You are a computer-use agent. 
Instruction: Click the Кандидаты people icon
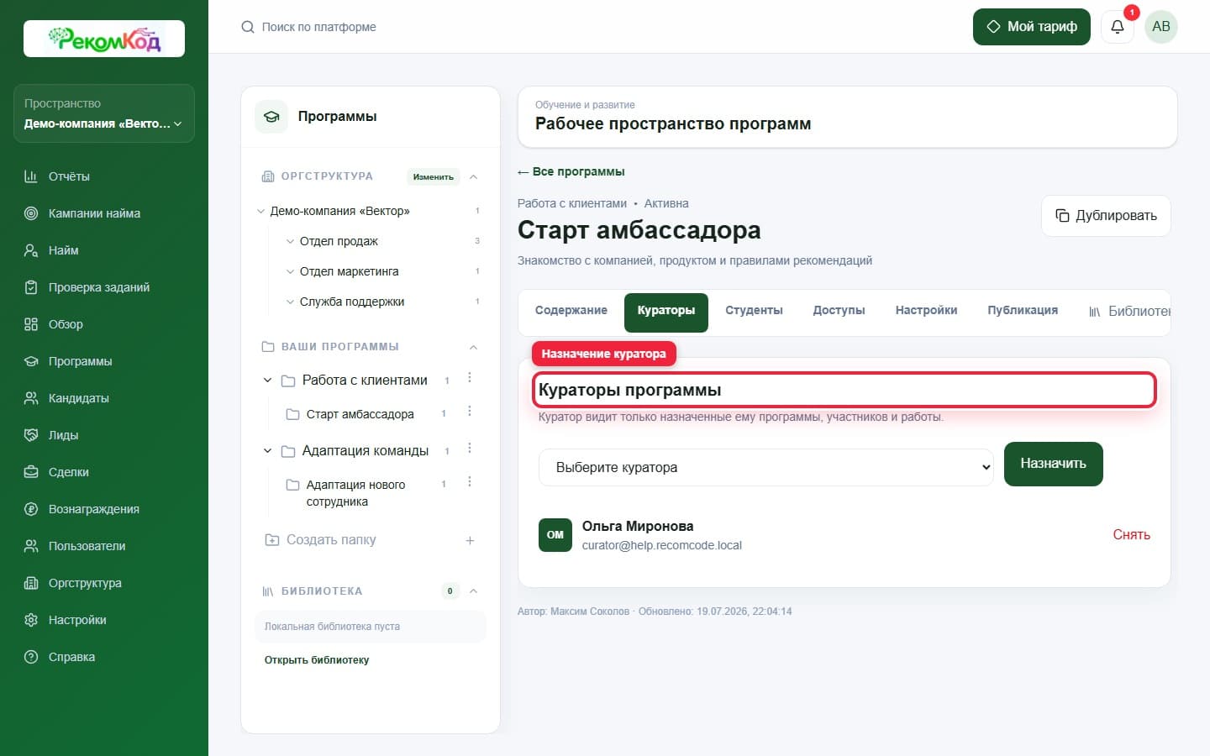coord(31,398)
